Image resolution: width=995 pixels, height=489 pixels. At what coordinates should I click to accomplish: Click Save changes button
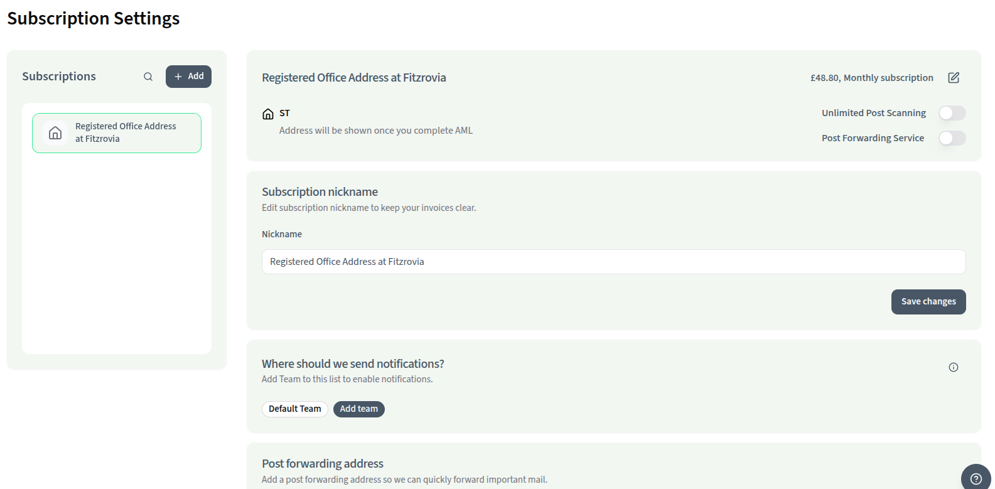[928, 302]
